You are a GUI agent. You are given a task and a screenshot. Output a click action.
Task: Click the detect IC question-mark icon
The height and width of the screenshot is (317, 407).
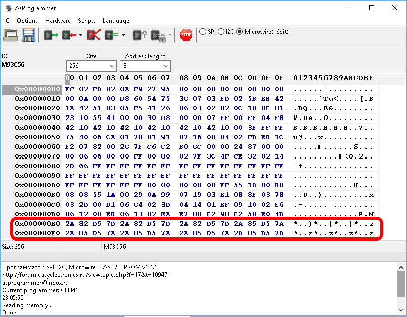[x=140, y=34]
